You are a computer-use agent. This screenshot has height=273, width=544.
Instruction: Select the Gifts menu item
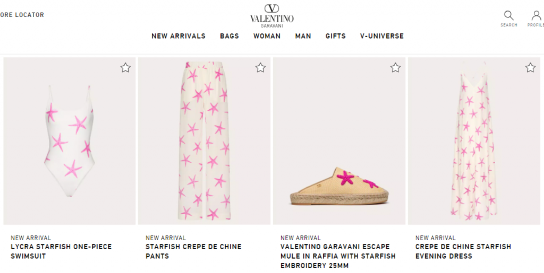coord(336,36)
